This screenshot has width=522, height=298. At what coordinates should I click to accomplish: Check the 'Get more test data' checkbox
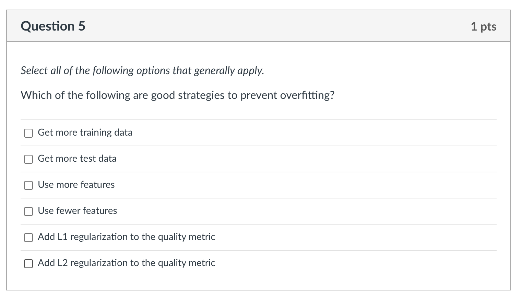pos(28,159)
